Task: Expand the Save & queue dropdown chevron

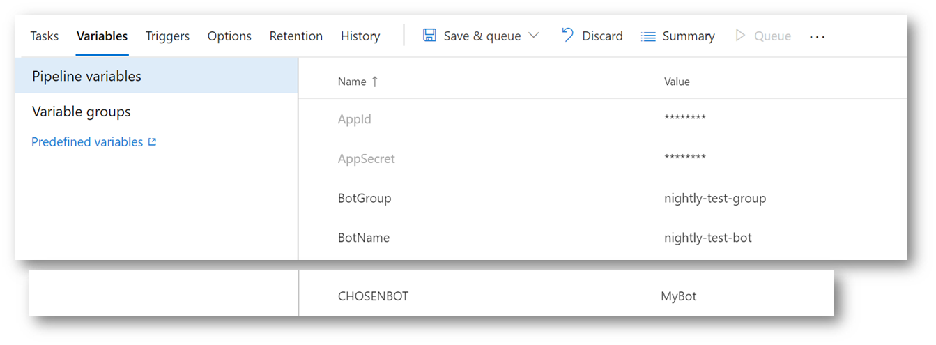Action: pos(534,36)
